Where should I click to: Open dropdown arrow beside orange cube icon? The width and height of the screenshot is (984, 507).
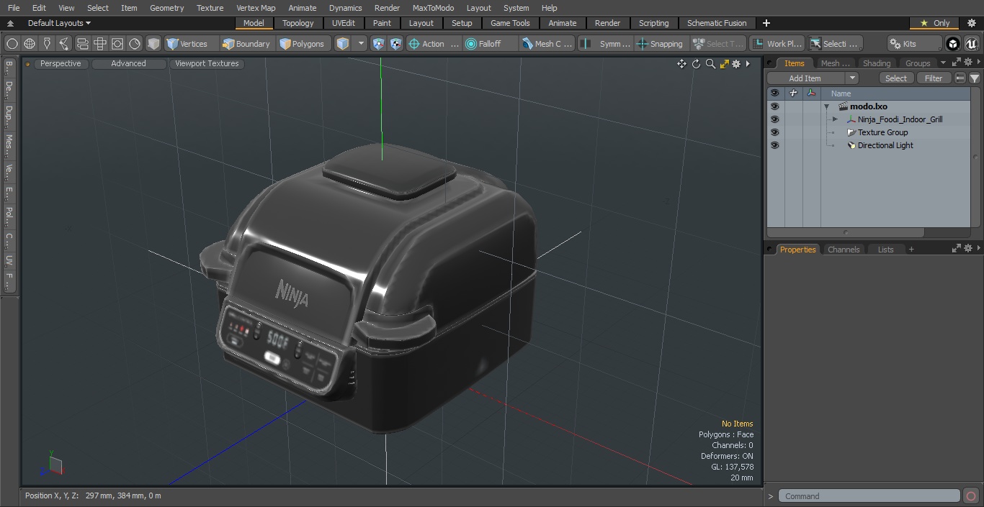point(361,44)
